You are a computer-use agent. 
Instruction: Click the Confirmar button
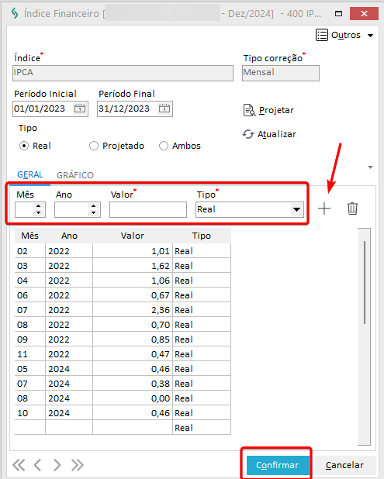pos(277,465)
